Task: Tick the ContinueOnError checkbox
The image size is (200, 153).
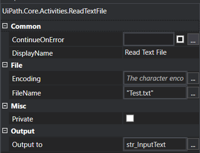Action: click(x=180, y=39)
